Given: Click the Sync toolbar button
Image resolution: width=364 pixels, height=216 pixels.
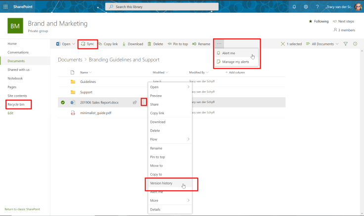Looking at the screenshot, I should 88,44.
